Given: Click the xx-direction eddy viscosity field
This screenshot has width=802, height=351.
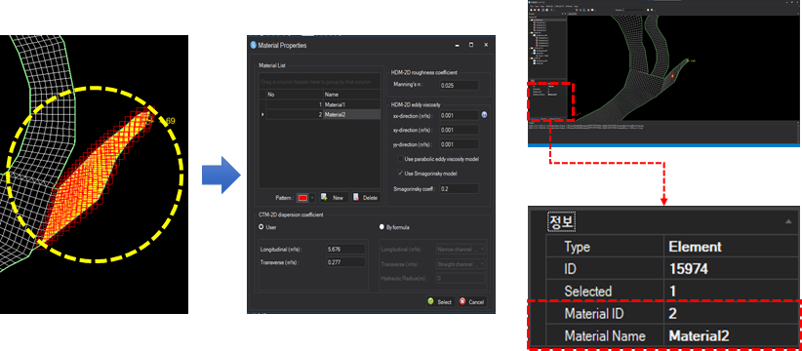Looking at the screenshot, I should click(459, 115).
